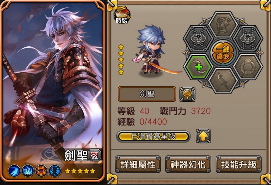Click the yellow up-arrow upgrade icon
The width and height of the screenshot is (271, 185).
tap(203, 136)
